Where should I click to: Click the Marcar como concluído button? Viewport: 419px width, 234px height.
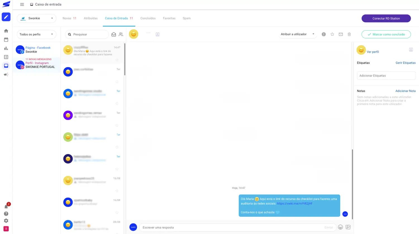click(x=386, y=34)
